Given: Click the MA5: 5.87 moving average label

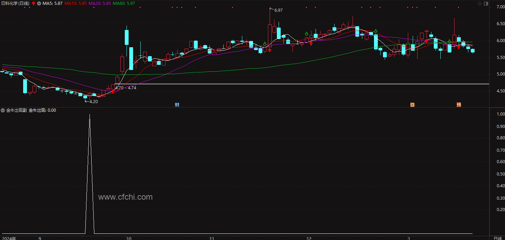Looking at the screenshot, I should click(x=53, y=3).
